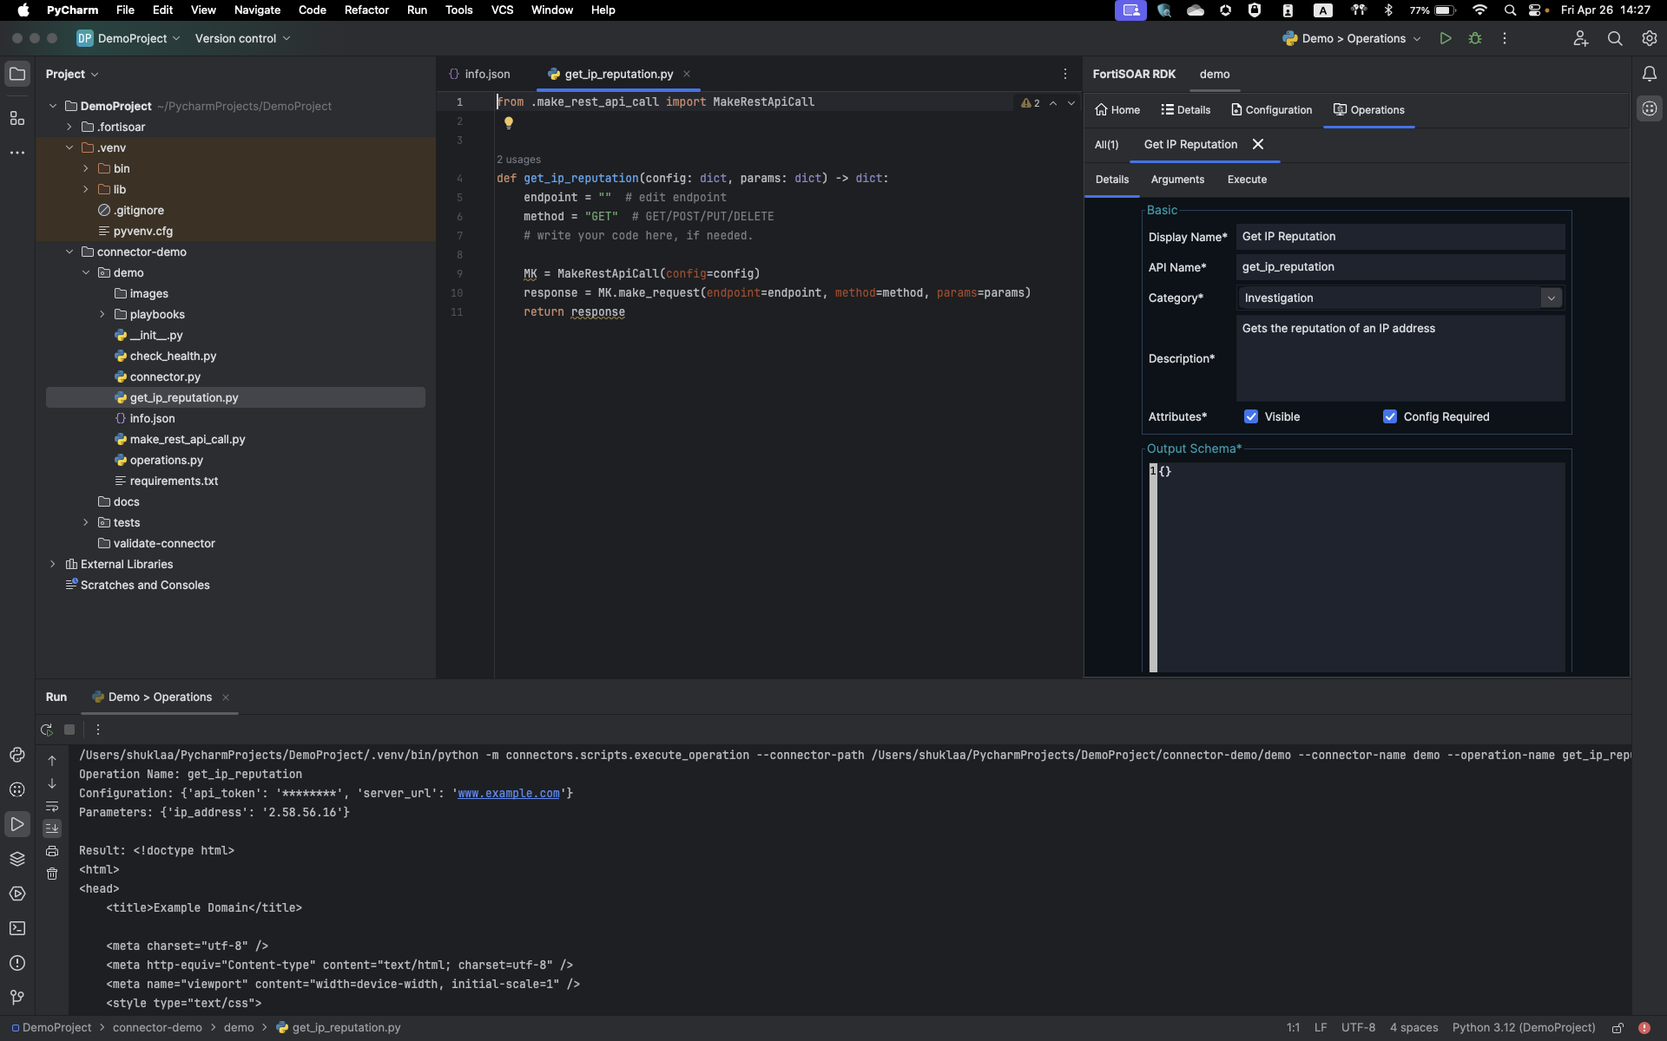Click the Debug bug icon

1474,38
